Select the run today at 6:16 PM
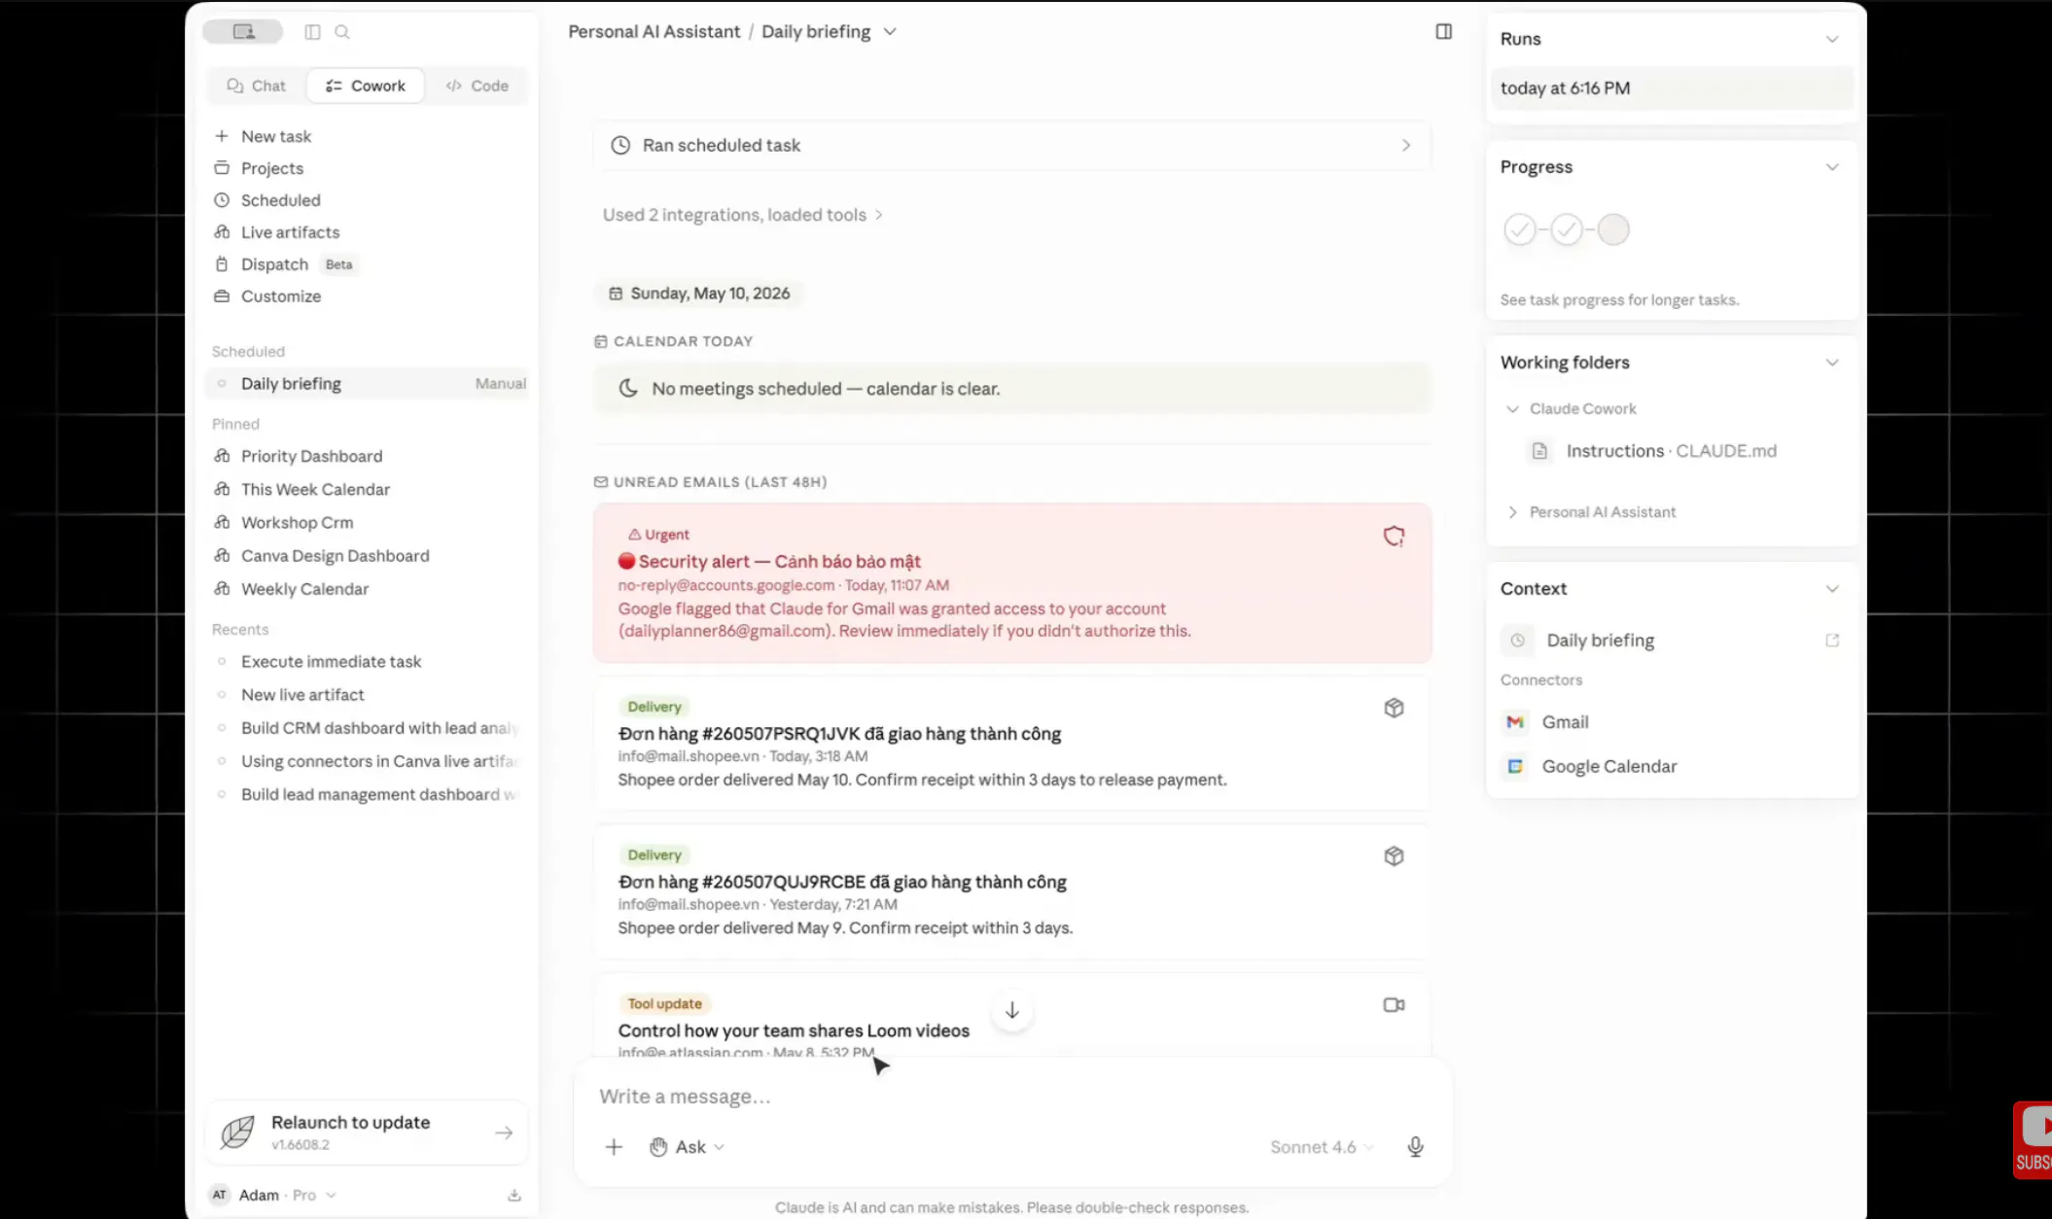This screenshot has height=1219, width=2052. (x=1672, y=88)
